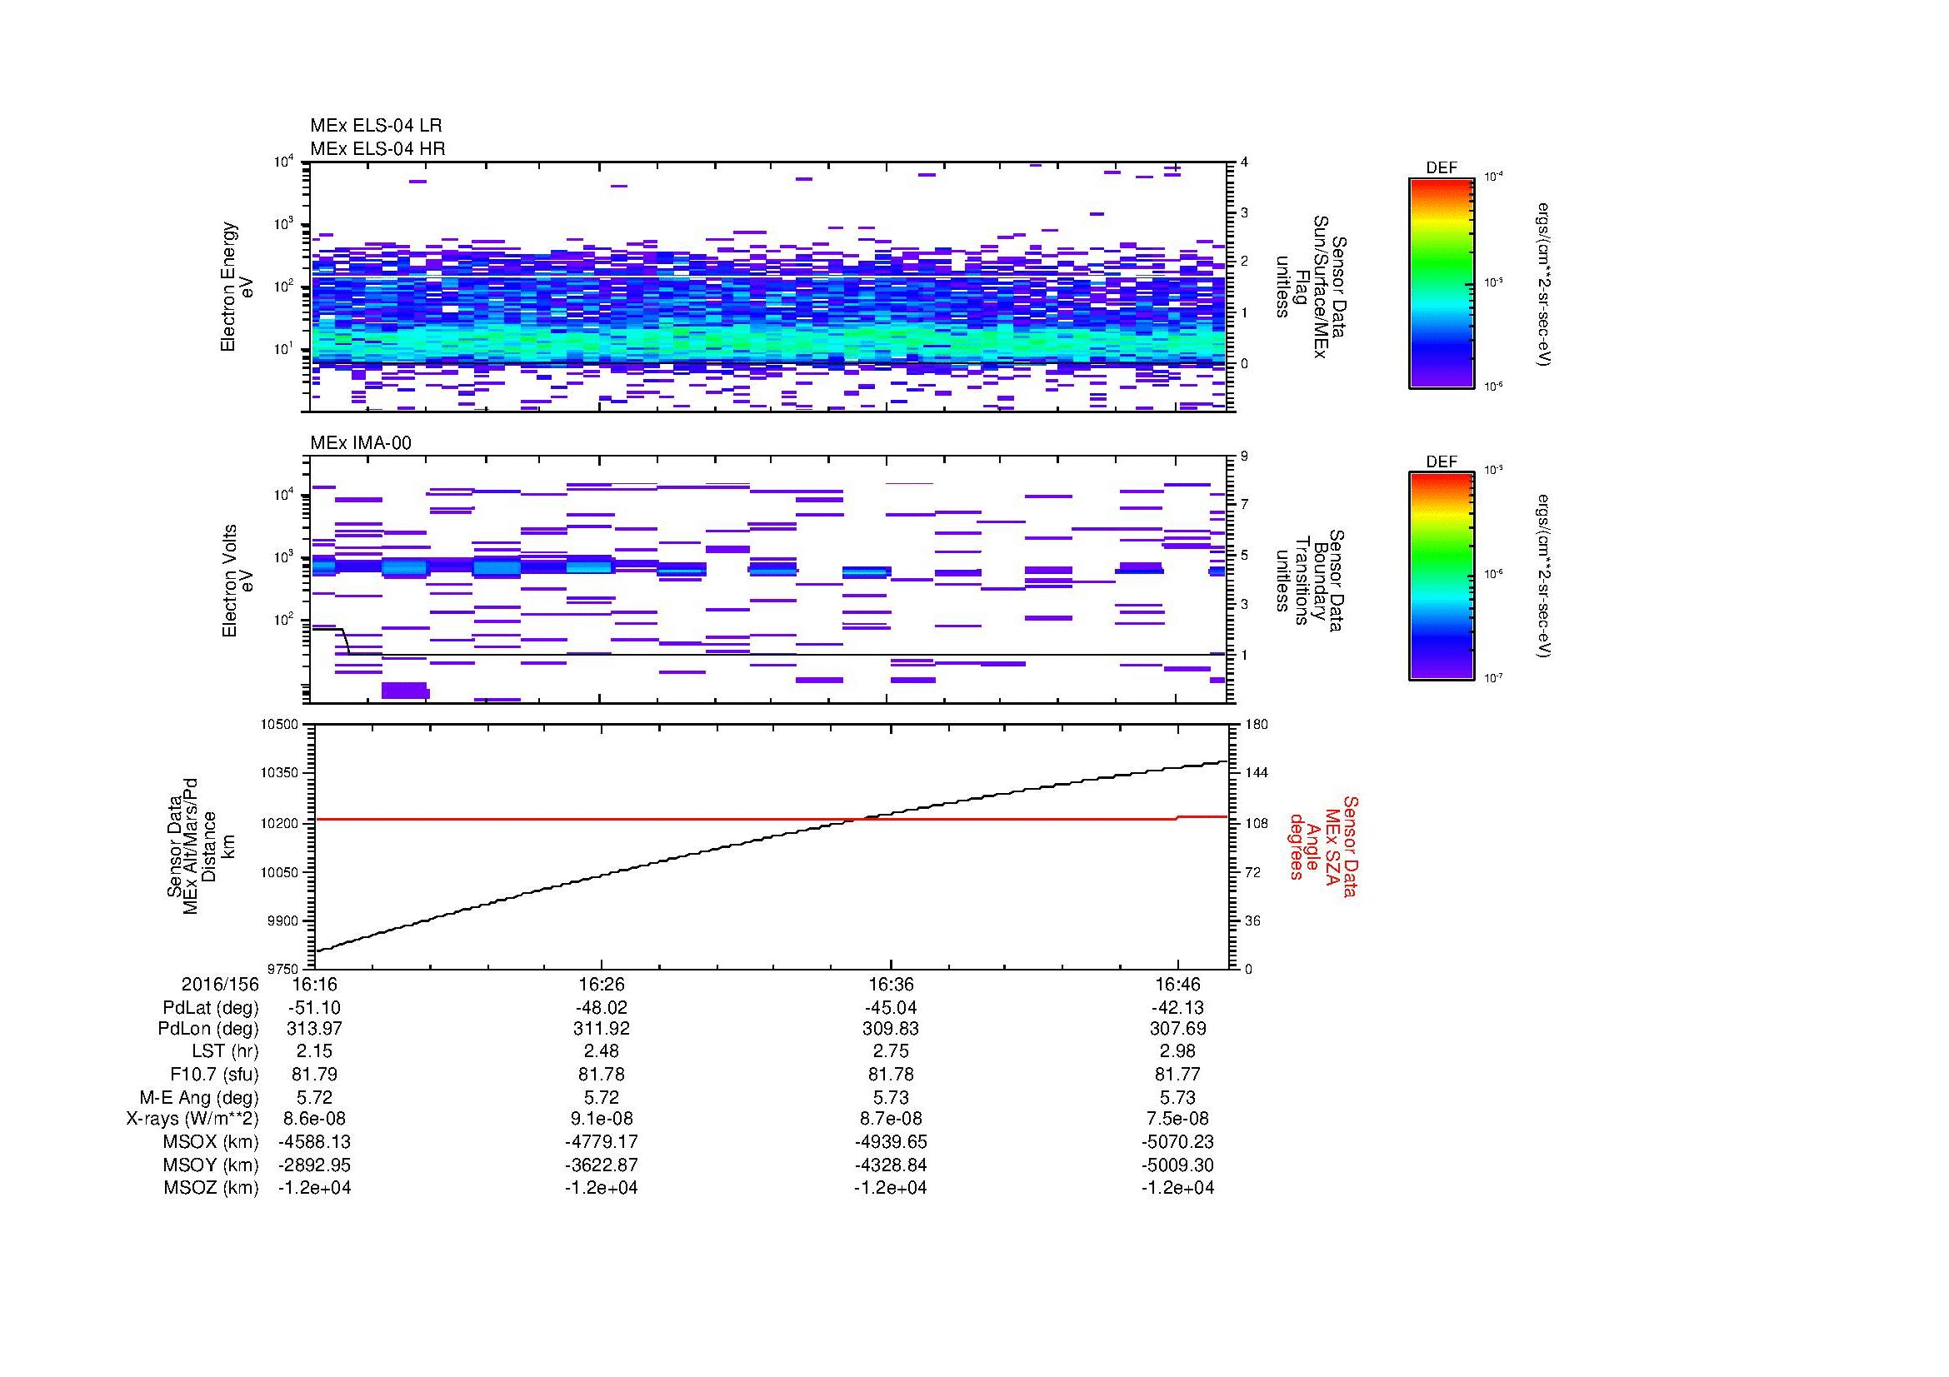Click the SZA axis tick '144'

[1257, 773]
